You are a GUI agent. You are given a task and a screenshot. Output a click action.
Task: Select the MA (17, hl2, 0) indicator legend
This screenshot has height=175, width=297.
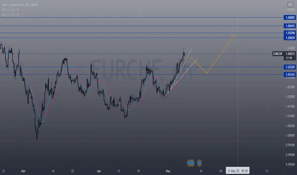point(10,10)
